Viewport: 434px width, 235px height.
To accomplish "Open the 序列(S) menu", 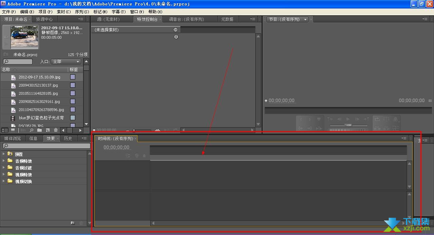I will pos(82,12).
